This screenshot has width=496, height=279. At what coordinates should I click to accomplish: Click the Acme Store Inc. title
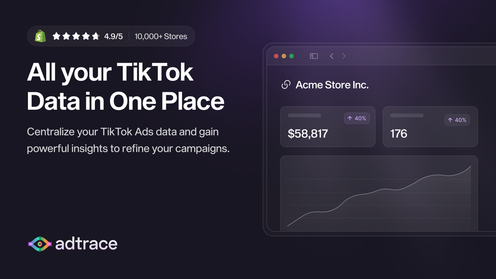(x=332, y=85)
